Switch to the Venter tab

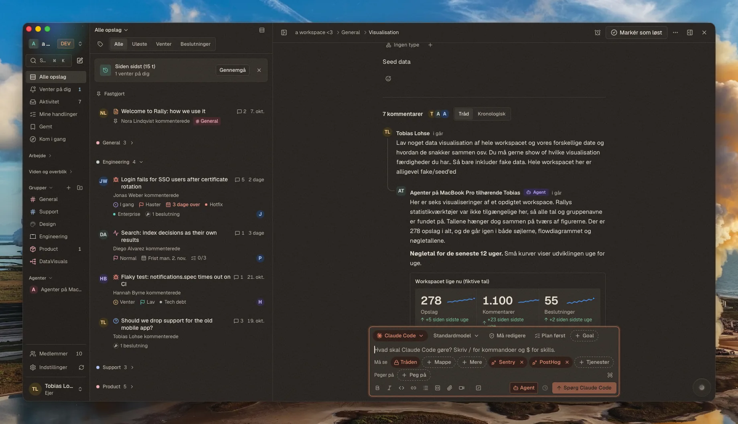pyautogui.click(x=164, y=44)
